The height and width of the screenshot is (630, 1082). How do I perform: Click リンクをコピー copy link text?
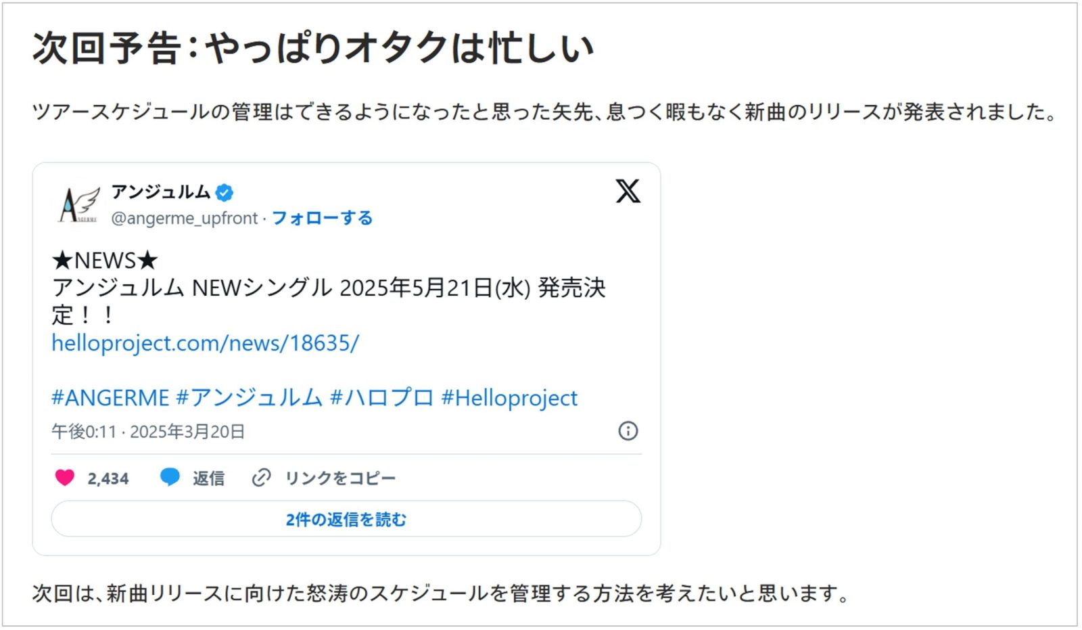click(339, 478)
